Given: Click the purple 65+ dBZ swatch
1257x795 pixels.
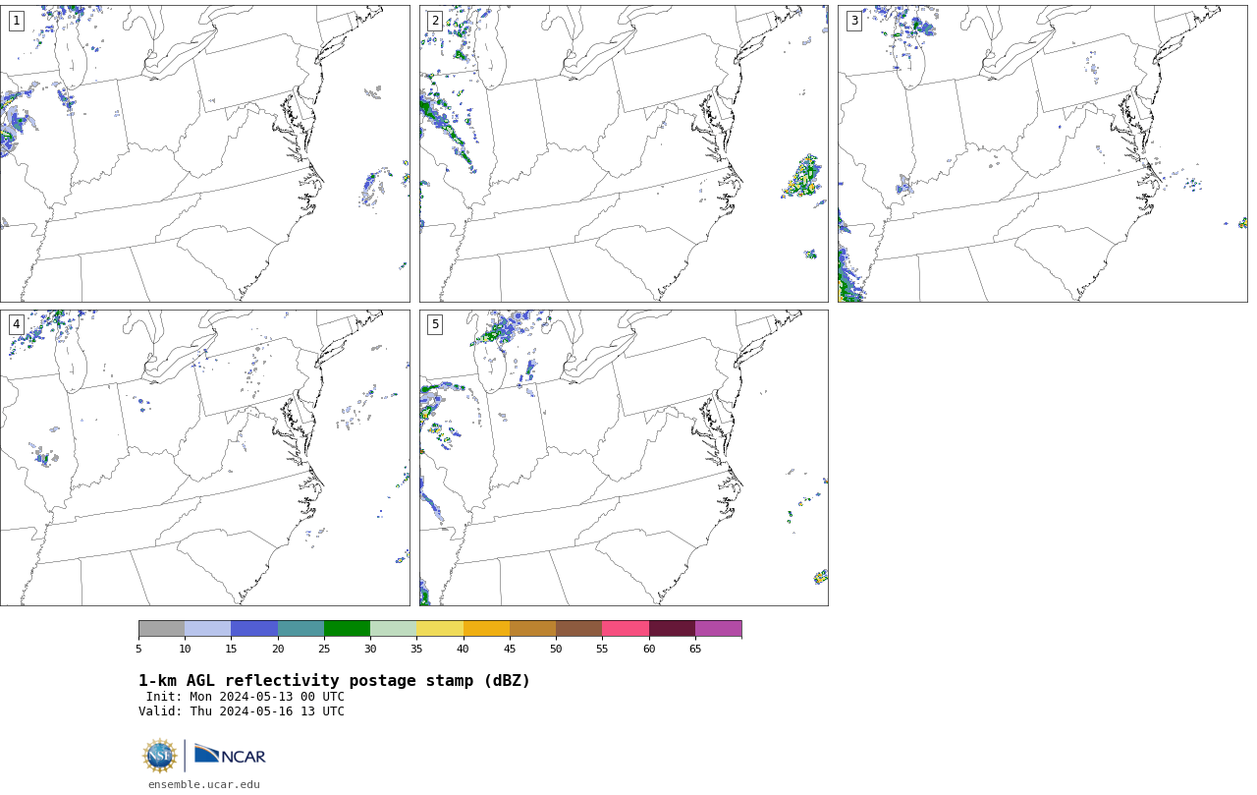Looking at the screenshot, I should click(718, 629).
